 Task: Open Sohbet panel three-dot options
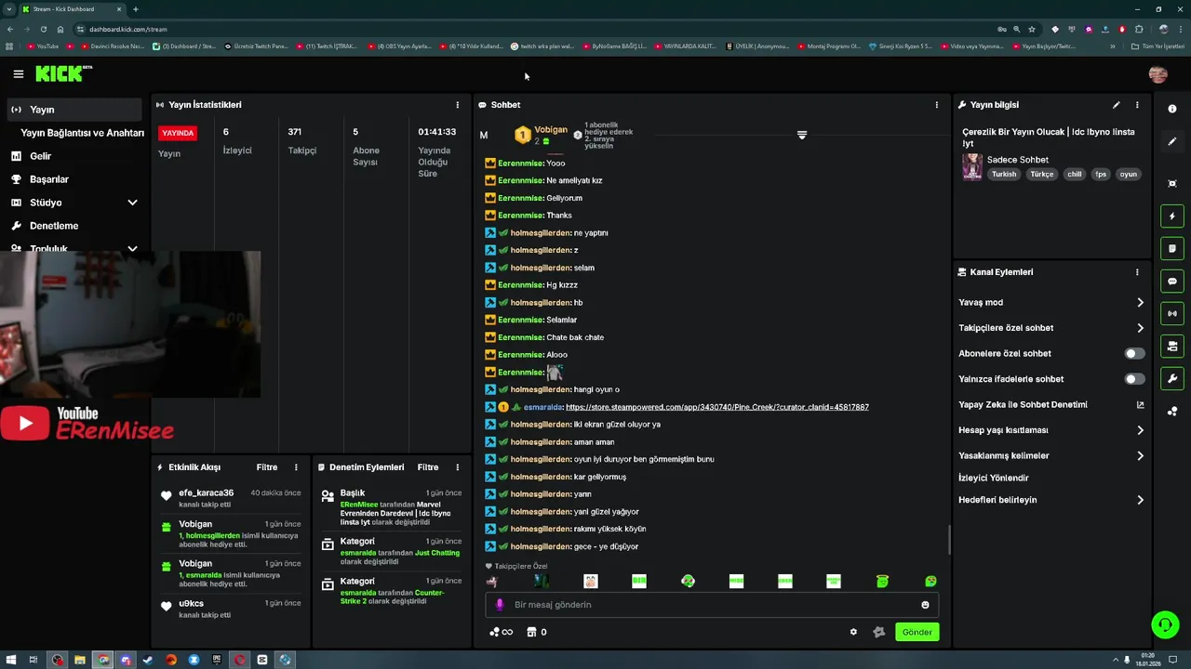[x=936, y=105]
